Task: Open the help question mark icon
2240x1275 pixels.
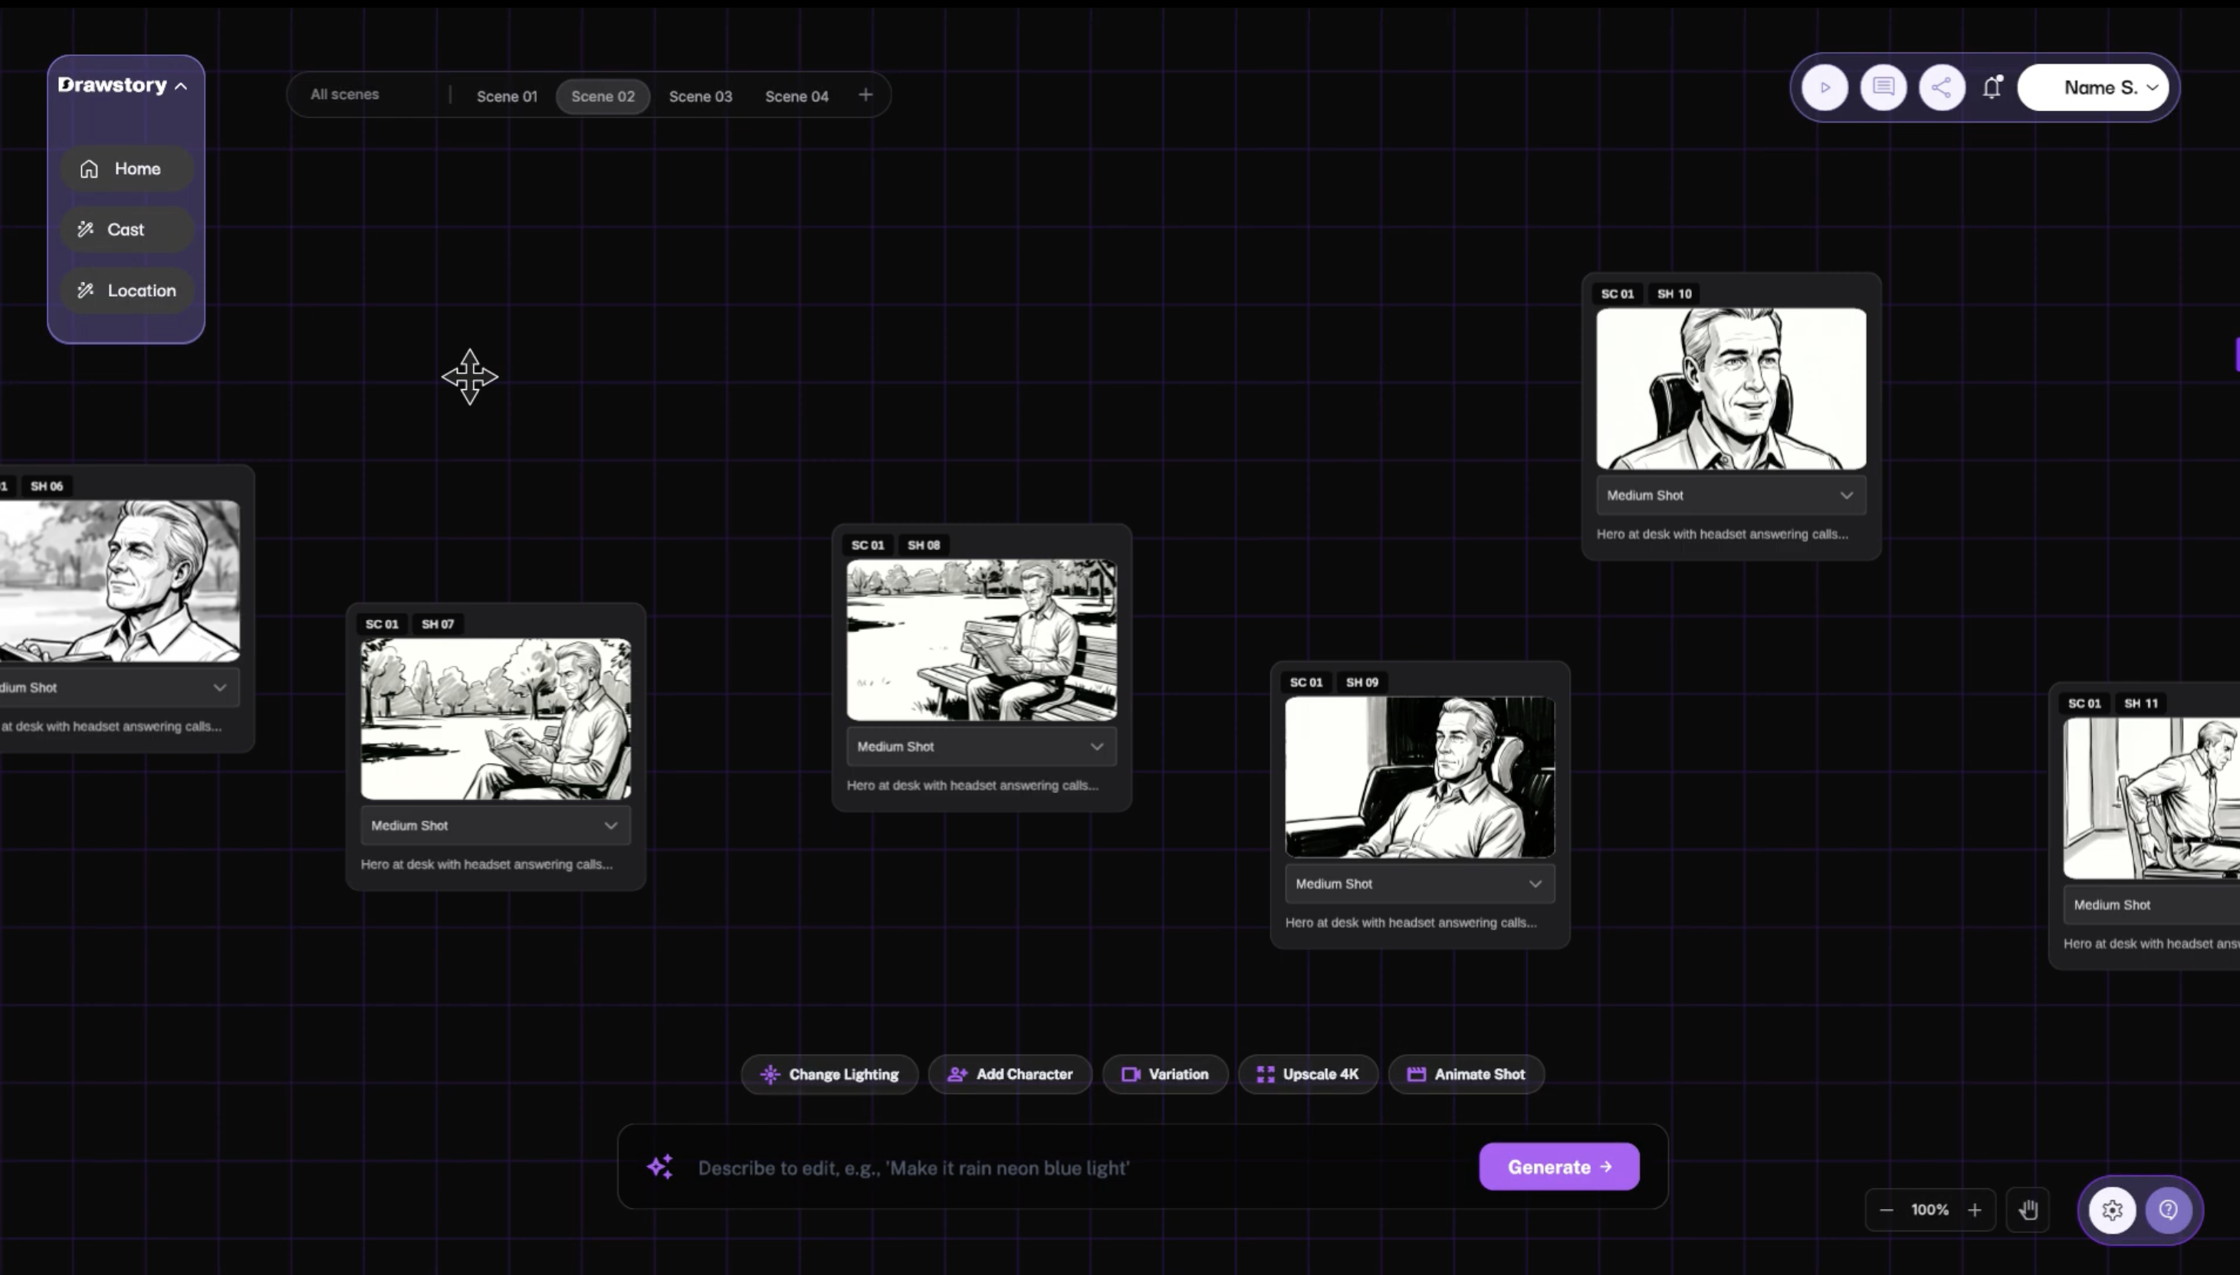Action: point(2168,1210)
